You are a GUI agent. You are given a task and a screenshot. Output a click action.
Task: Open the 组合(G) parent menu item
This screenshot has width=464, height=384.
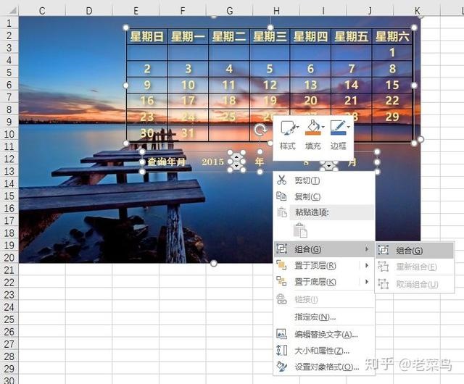tap(324, 249)
